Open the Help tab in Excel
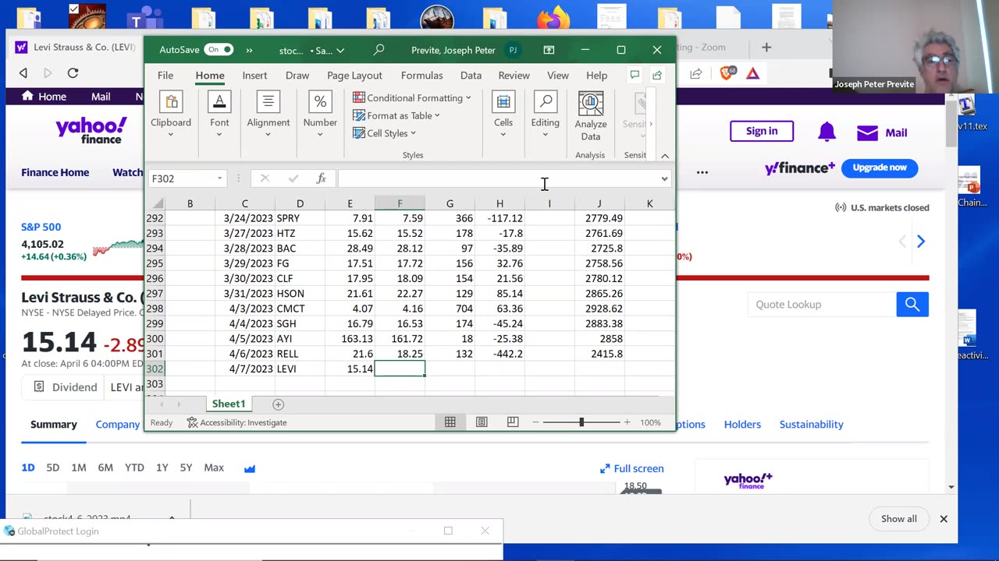 596,76
